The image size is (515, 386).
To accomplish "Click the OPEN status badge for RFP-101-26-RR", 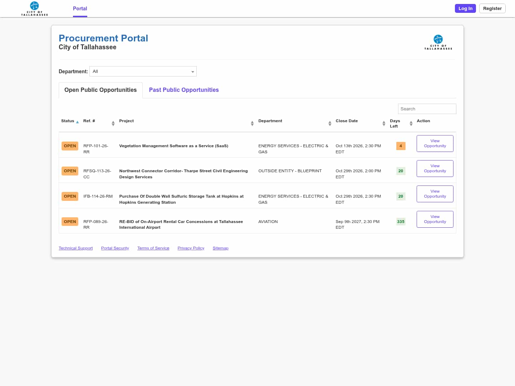I will tap(70, 146).
